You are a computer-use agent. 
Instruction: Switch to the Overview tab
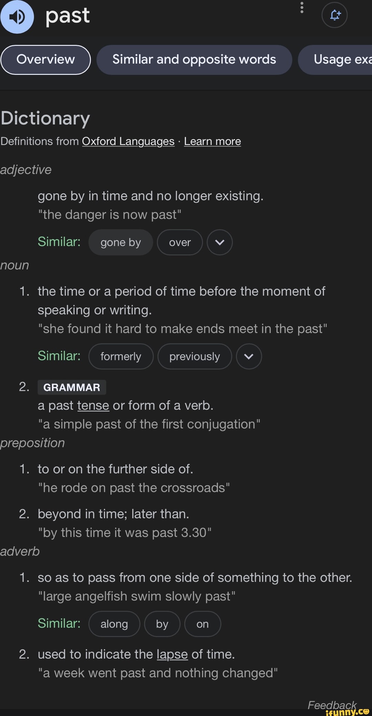tap(46, 59)
